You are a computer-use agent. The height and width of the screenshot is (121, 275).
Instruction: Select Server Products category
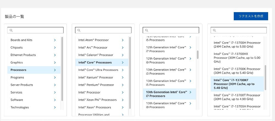point(34,85)
